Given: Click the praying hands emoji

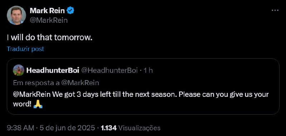Looking at the screenshot, I should click(x=38, y=104).
